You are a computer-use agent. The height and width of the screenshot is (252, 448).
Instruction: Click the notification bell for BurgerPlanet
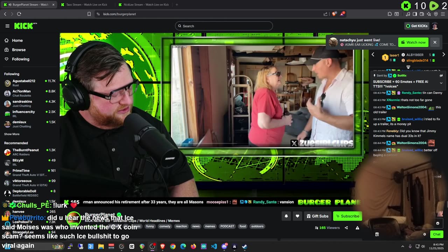286,216
